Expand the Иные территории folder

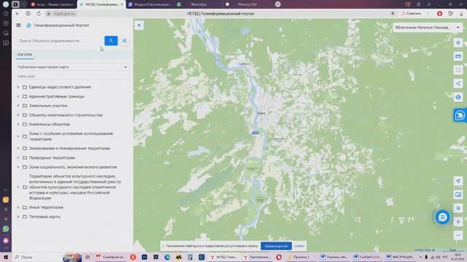pos(18,207)
